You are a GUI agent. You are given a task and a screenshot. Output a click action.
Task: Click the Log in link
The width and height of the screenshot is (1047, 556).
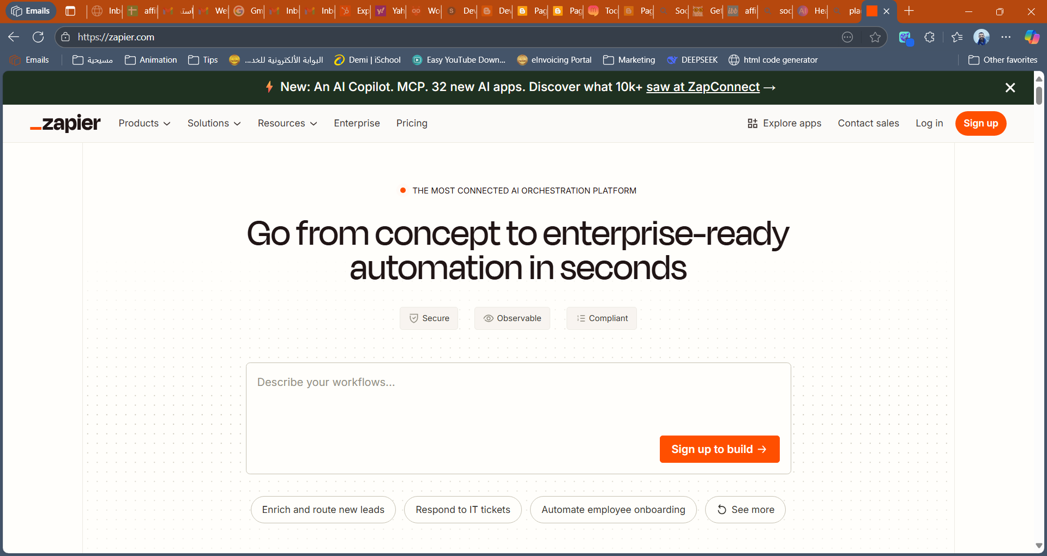[929, 123]
